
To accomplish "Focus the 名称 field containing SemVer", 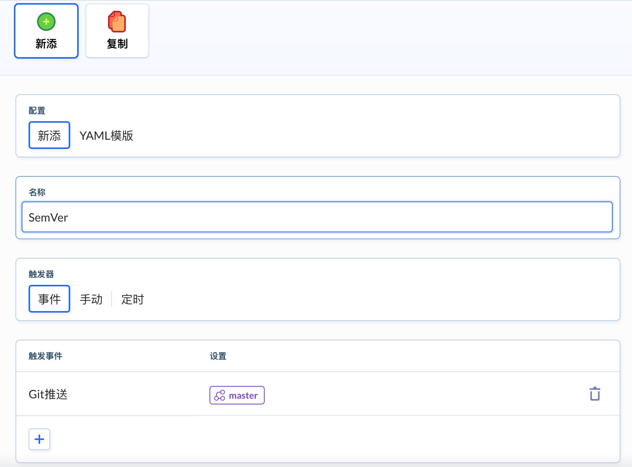I will pos(317,217).
